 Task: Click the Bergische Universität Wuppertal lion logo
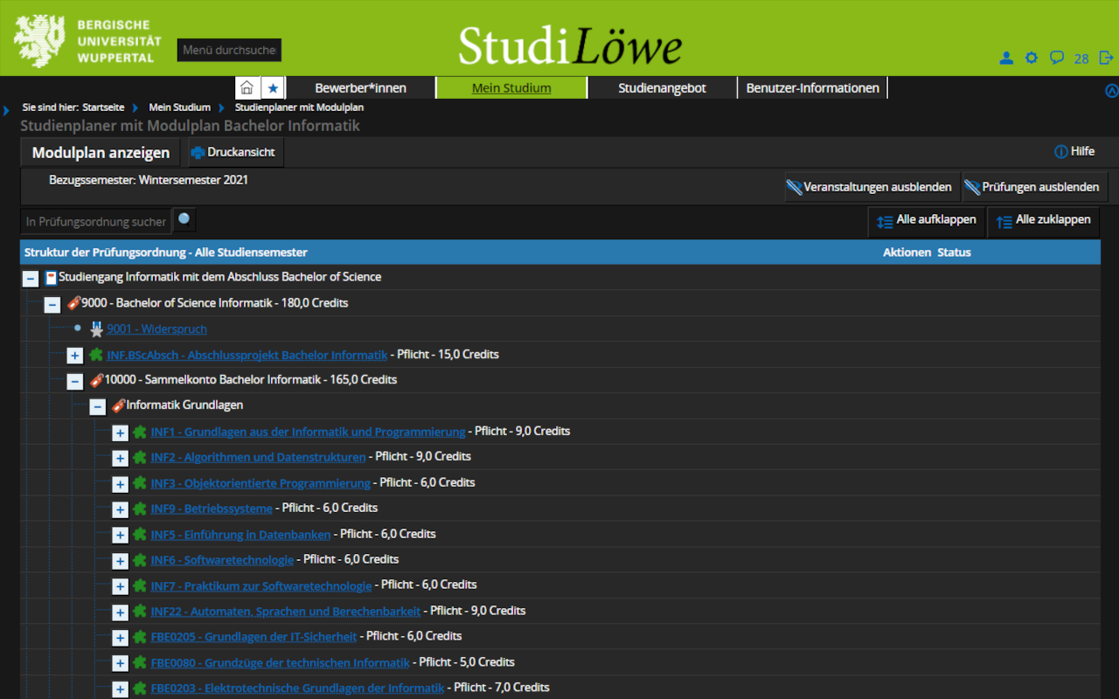[40, 40]
